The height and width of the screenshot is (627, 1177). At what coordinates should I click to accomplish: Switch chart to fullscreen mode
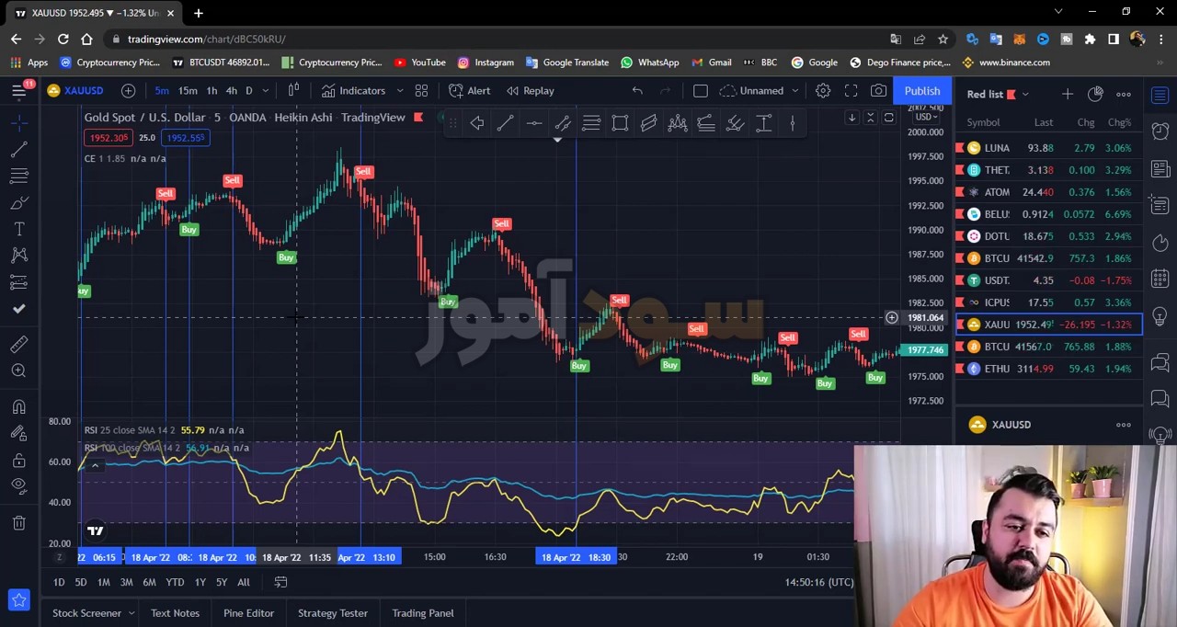click(851, 90)
